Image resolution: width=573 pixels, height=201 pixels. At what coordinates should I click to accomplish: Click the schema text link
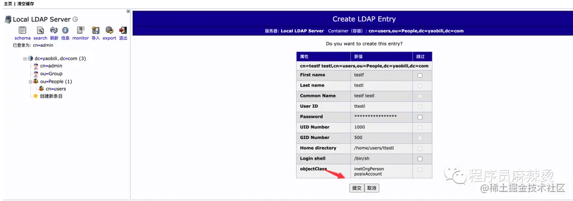pyautogui.click(x=23, y=38)
